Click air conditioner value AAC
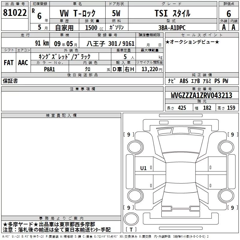The width and height of the screenshot is (240, 240). click(23, 63)
